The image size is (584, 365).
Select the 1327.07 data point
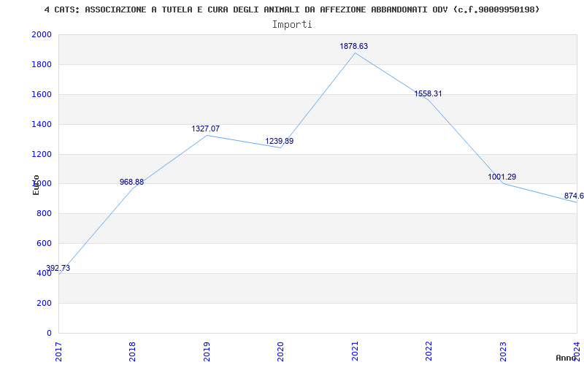tap(206, 129)
